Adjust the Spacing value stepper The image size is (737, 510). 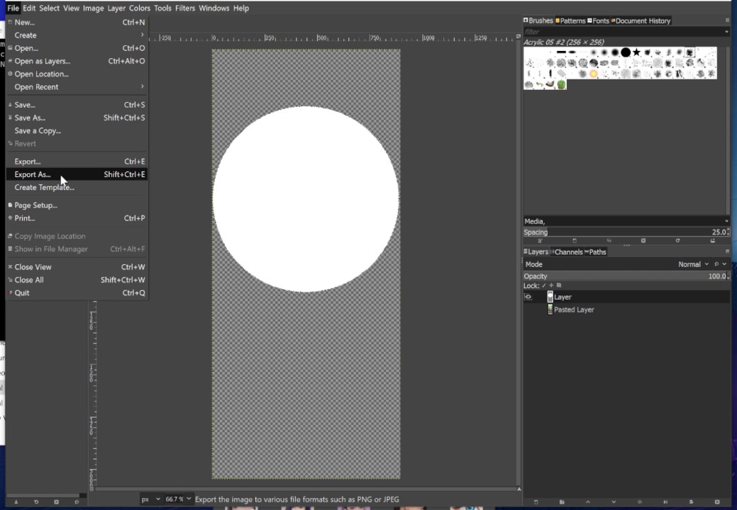(728, 232)
